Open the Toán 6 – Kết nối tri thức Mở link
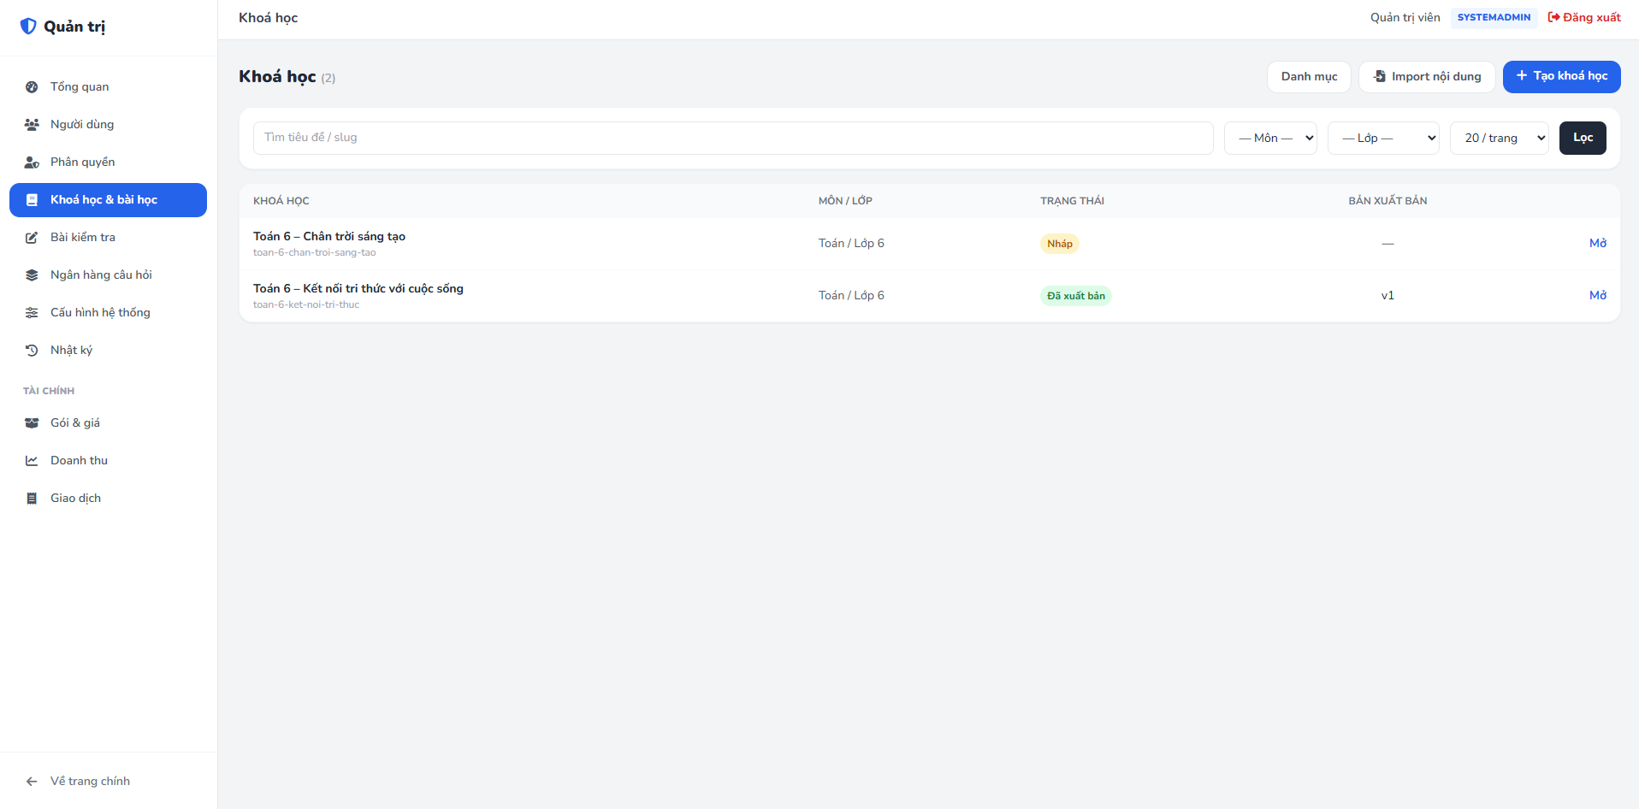The image size is (1639, 809). [1598, 296]
